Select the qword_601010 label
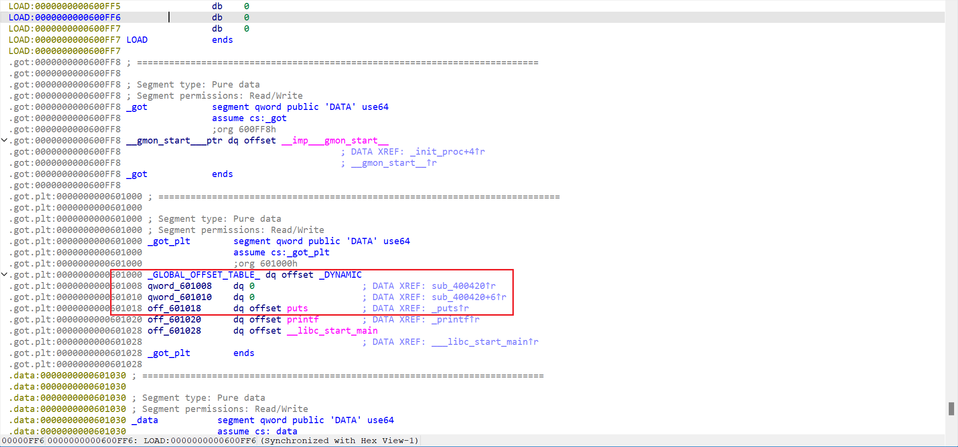The width and height of the screenshot is (958, 447). tap(180, 297)
